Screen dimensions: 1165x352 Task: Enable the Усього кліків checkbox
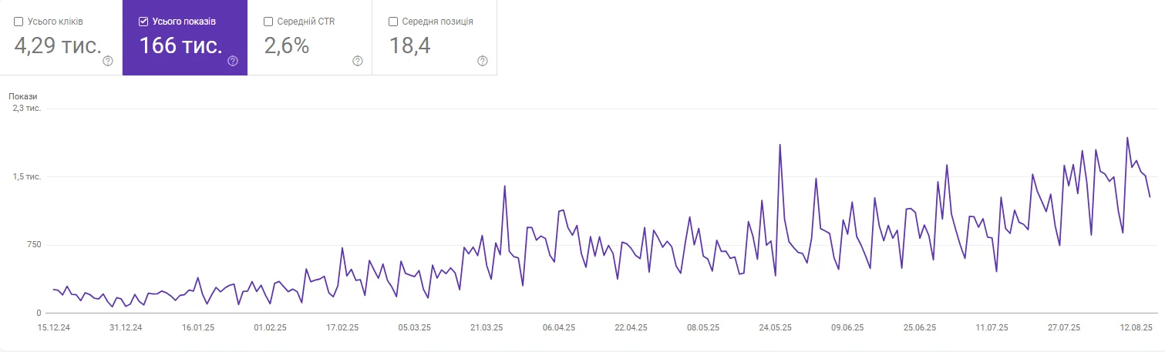click(19, 22)
